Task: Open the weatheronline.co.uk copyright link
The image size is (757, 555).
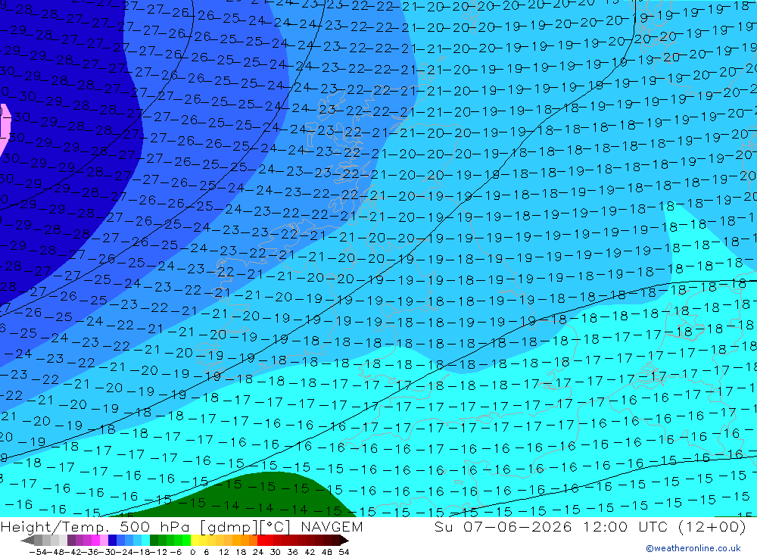Action: (693, 548)
